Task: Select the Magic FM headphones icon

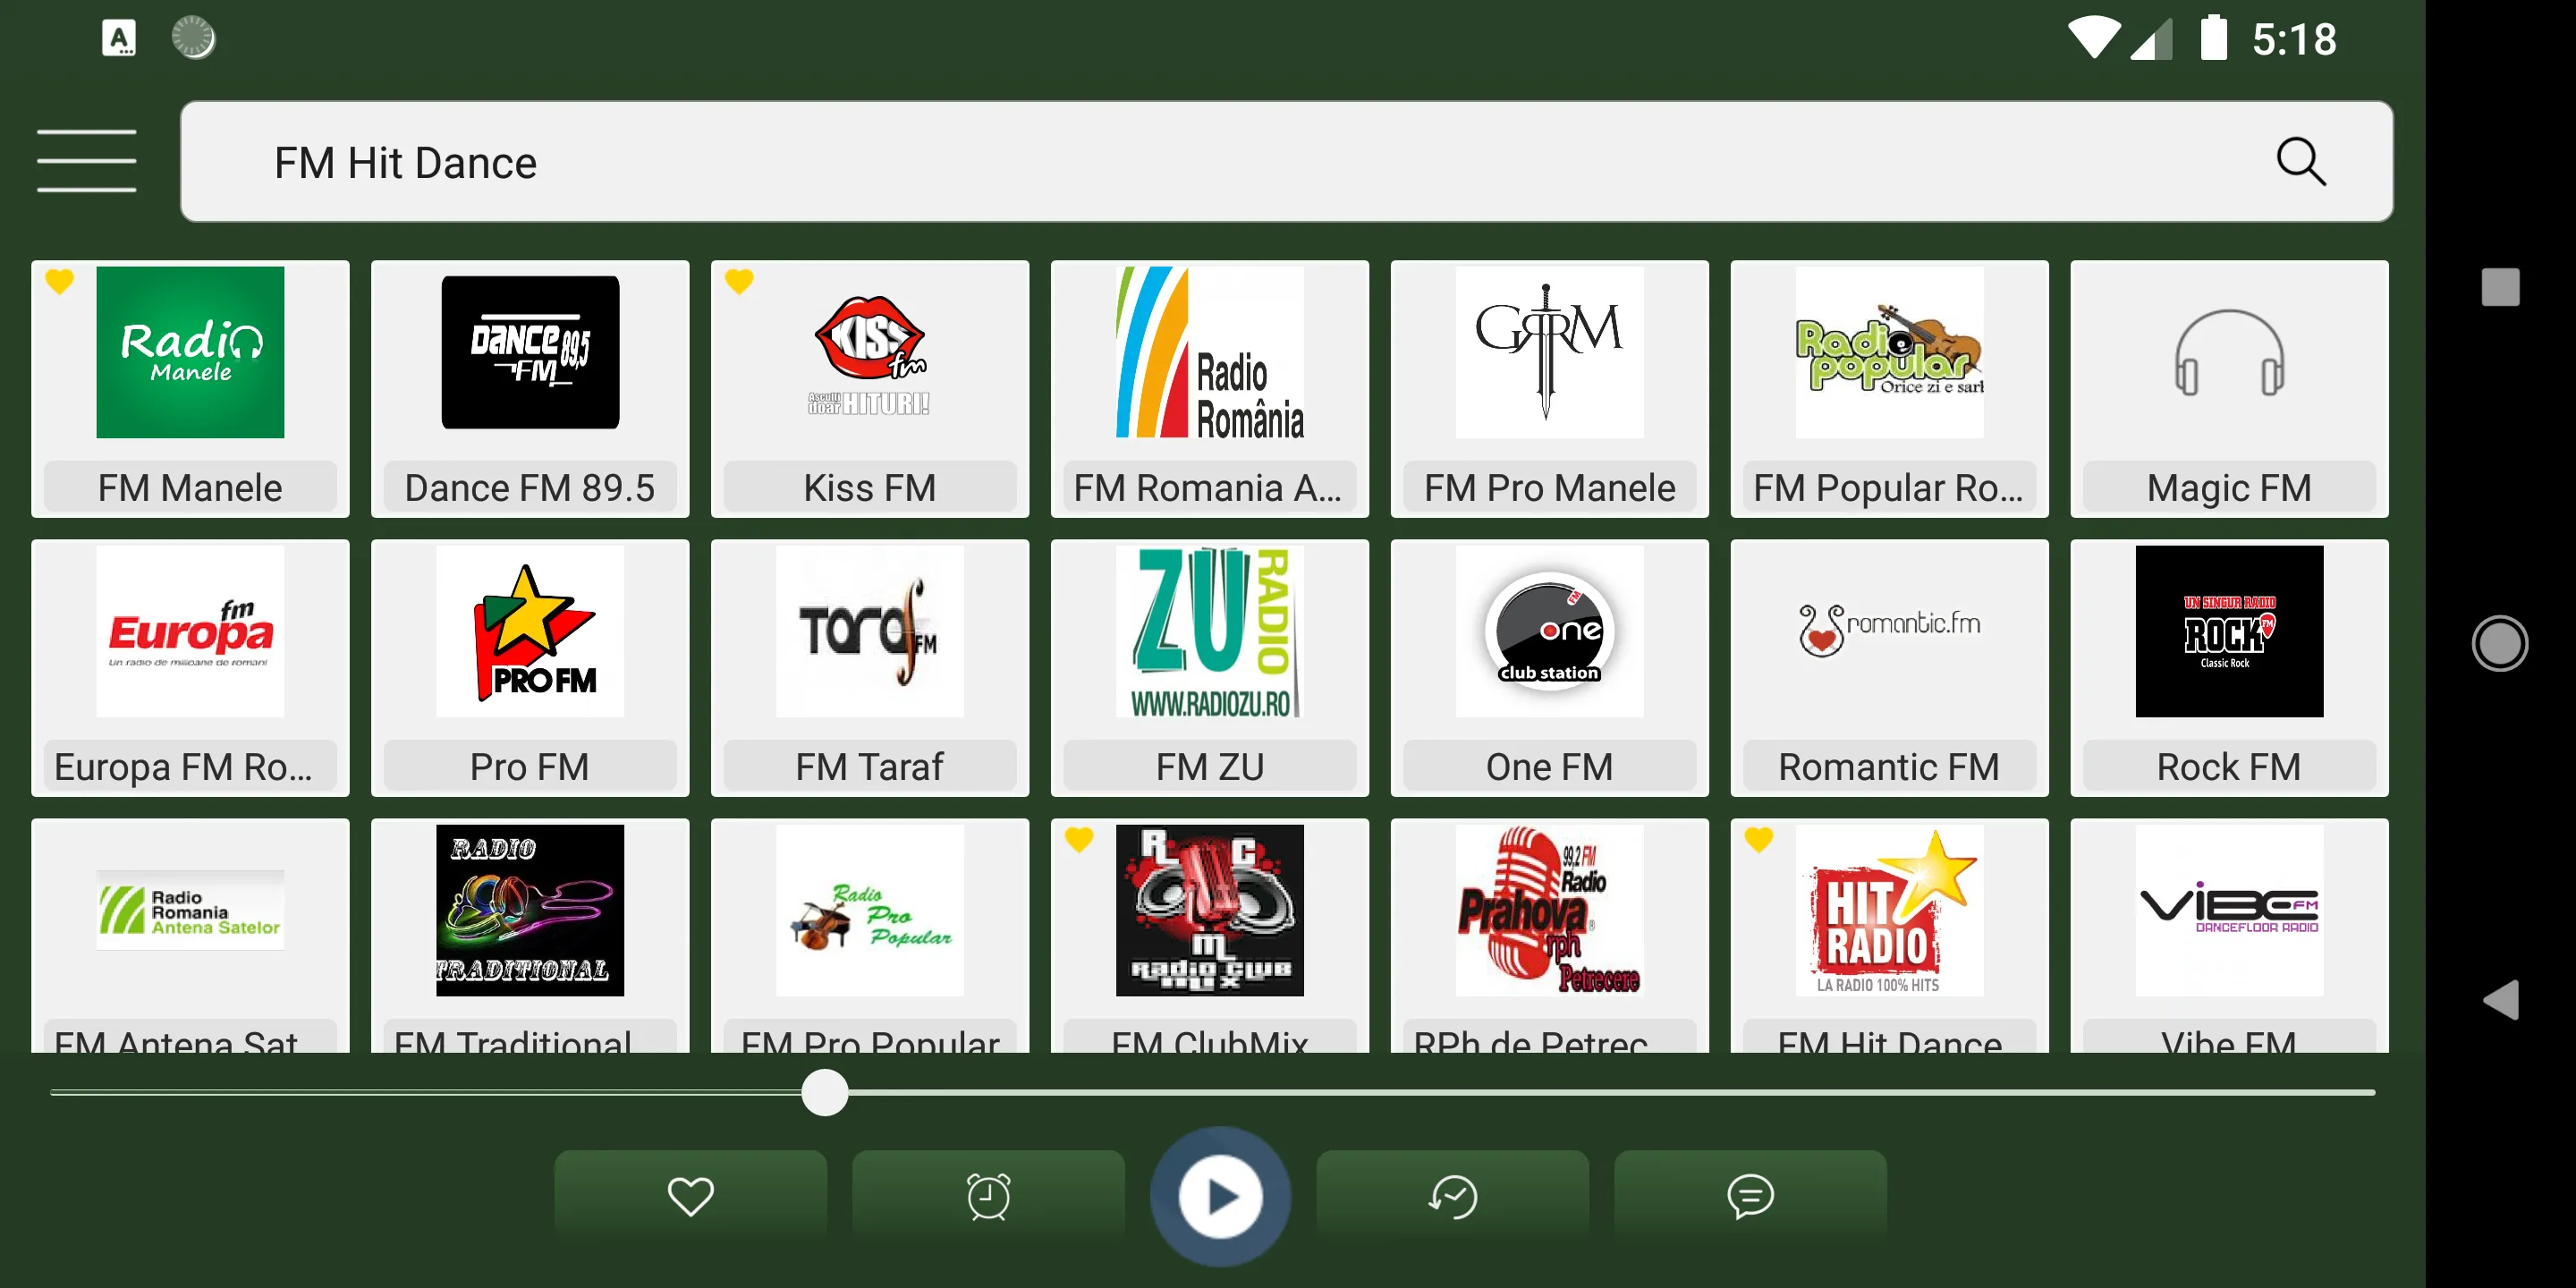Action: click(x=2229, y=352)
